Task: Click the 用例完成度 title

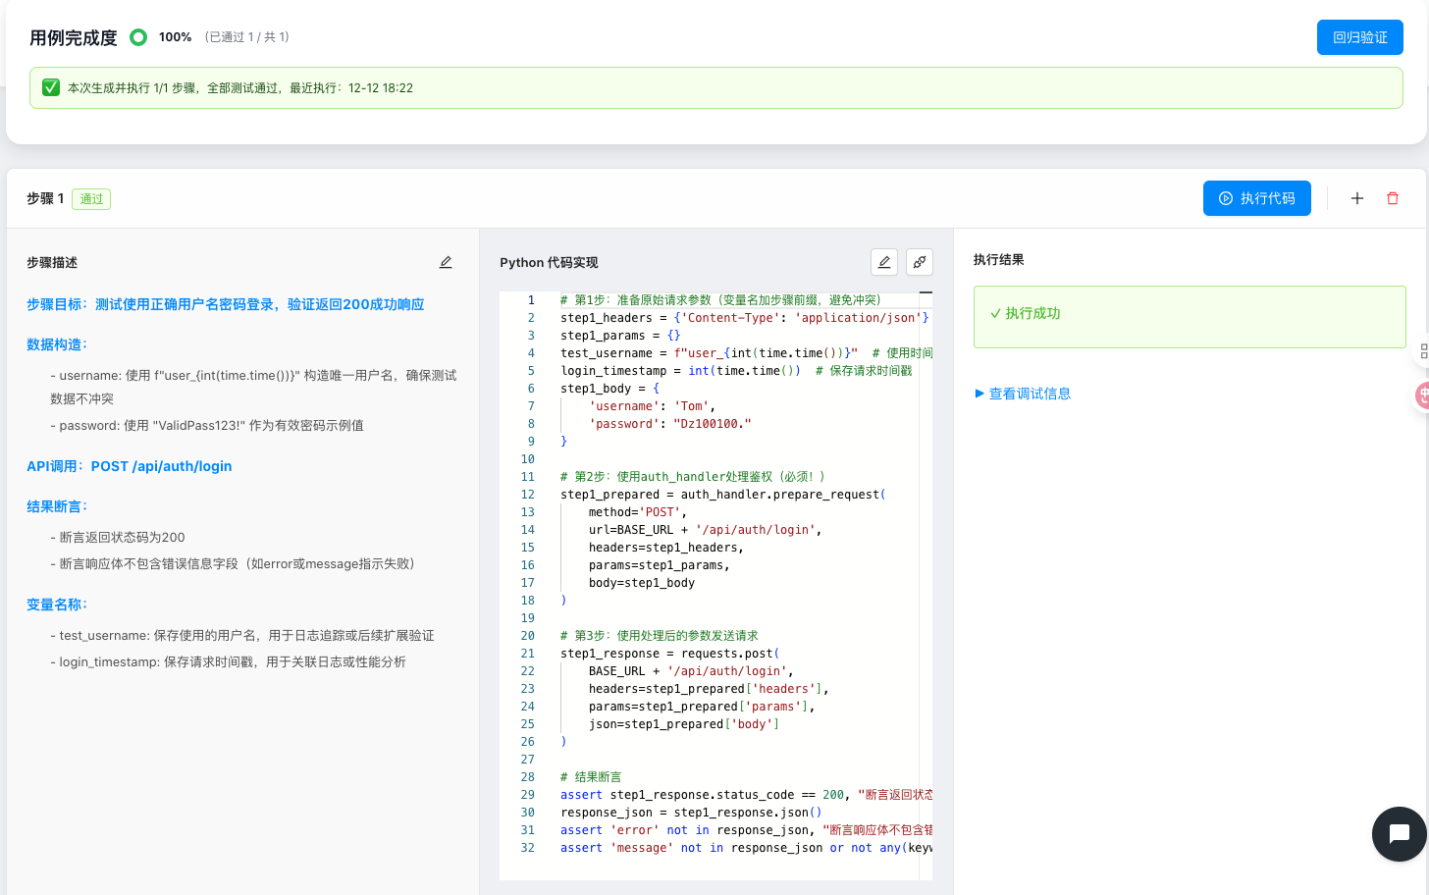Action: [74, 37]
